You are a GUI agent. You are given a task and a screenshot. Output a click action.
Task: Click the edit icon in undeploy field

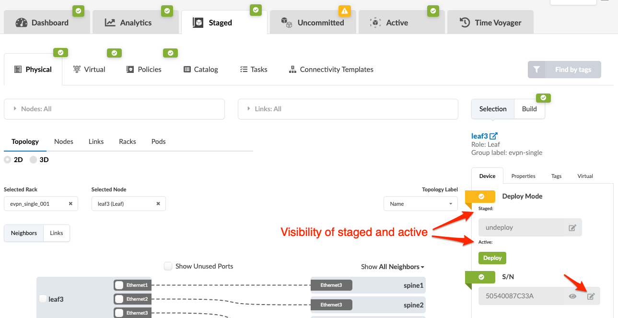click(572, 228)
